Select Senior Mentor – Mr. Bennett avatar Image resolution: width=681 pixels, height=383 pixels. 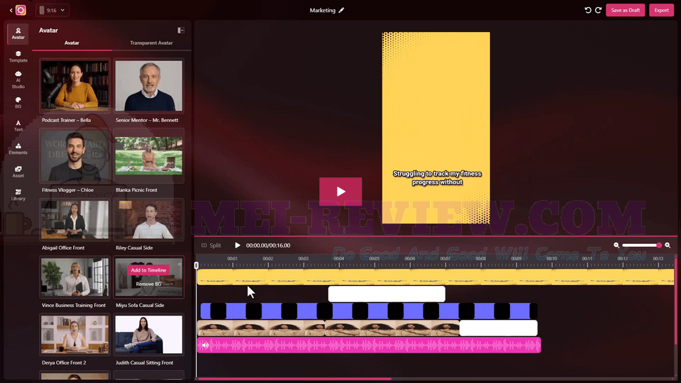tap(148, 85)
